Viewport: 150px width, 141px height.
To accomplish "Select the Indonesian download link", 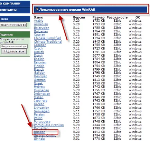I will (42, 94).
